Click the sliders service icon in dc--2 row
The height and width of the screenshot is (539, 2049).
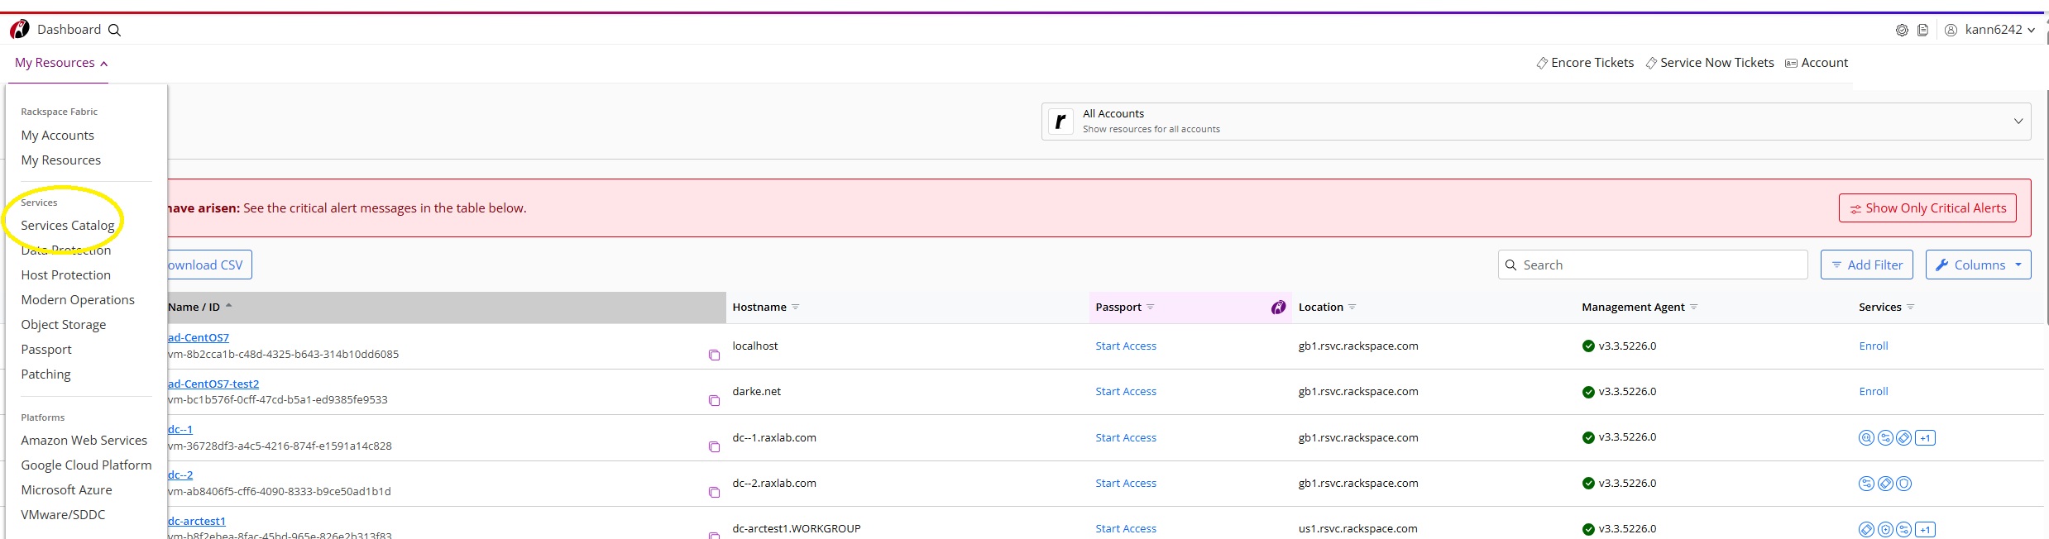pos(1866,484)
